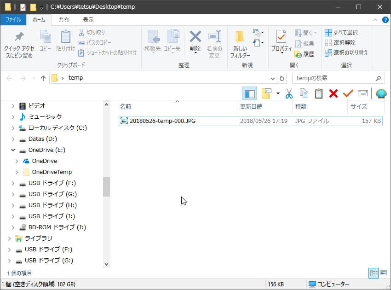Click the orange checkmark icon
Viewport: 391px width, 290px height.
tap(348, 94)
